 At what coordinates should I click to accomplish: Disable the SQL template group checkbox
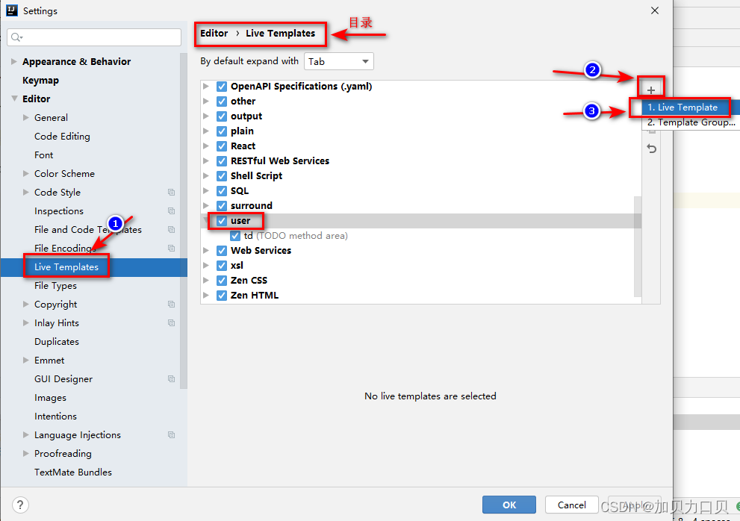tap(222, 191)
